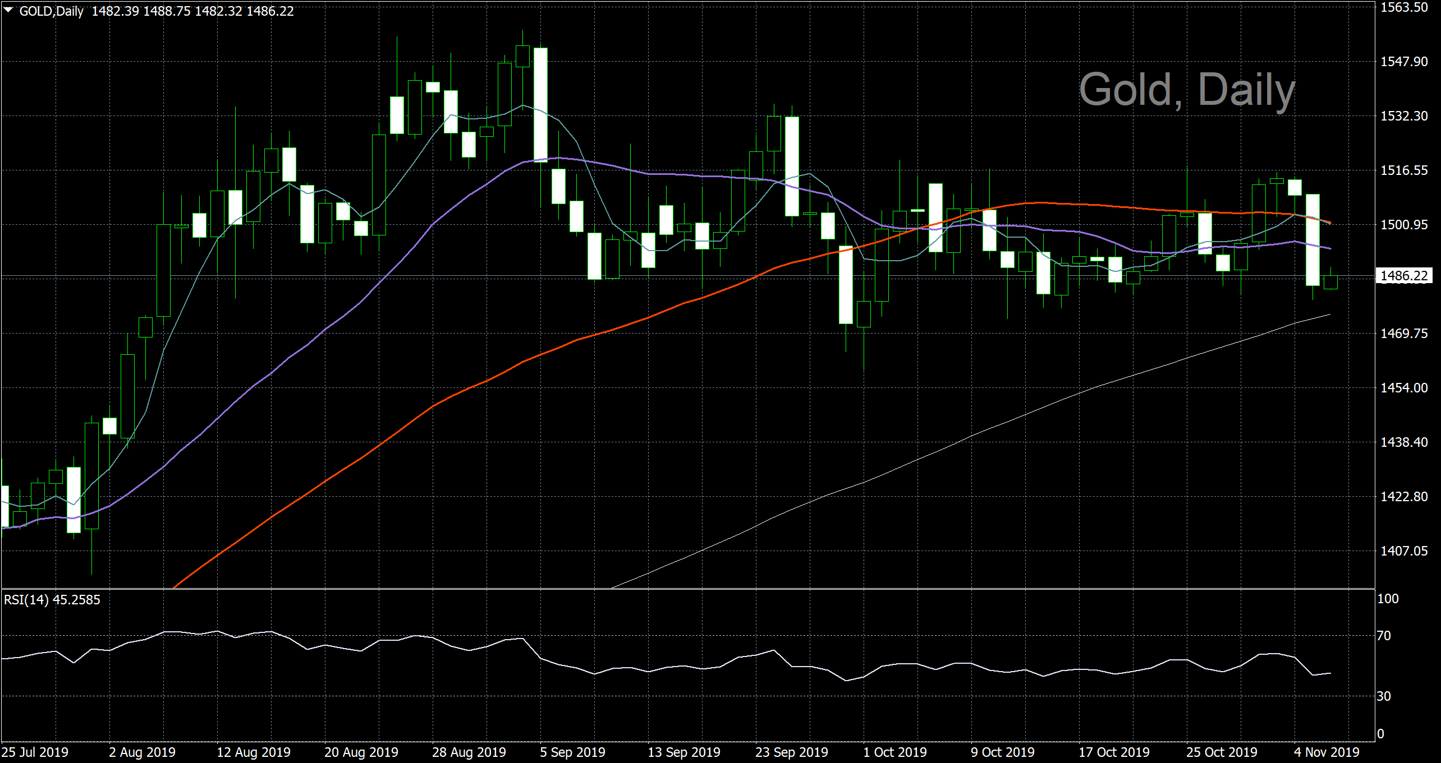Select the 1547.90 price axis label
The height and width of the screenshot is (763, 1441).
1404,62
